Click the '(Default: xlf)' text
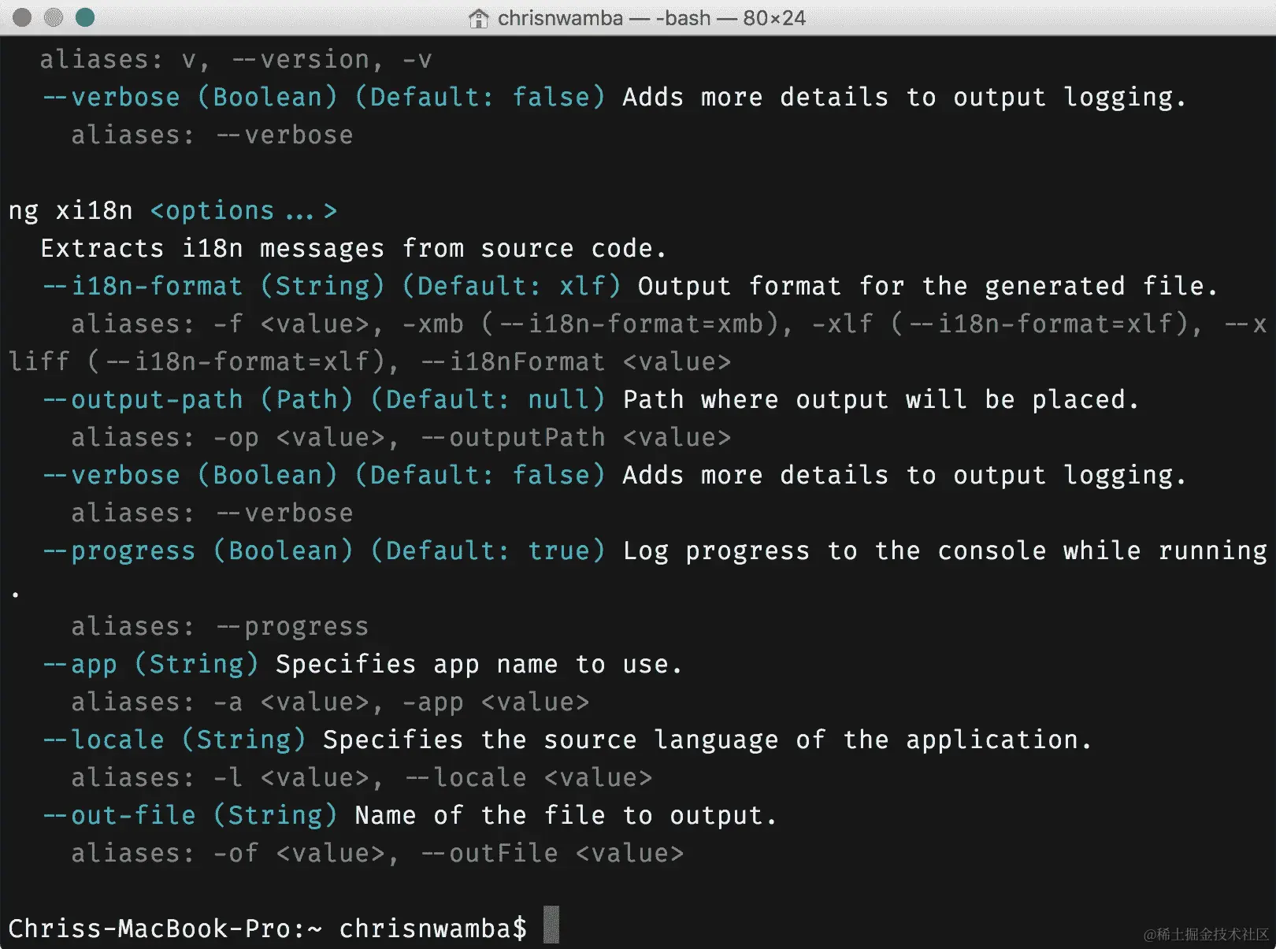The image size is (1276, 949). coord(510,286)
